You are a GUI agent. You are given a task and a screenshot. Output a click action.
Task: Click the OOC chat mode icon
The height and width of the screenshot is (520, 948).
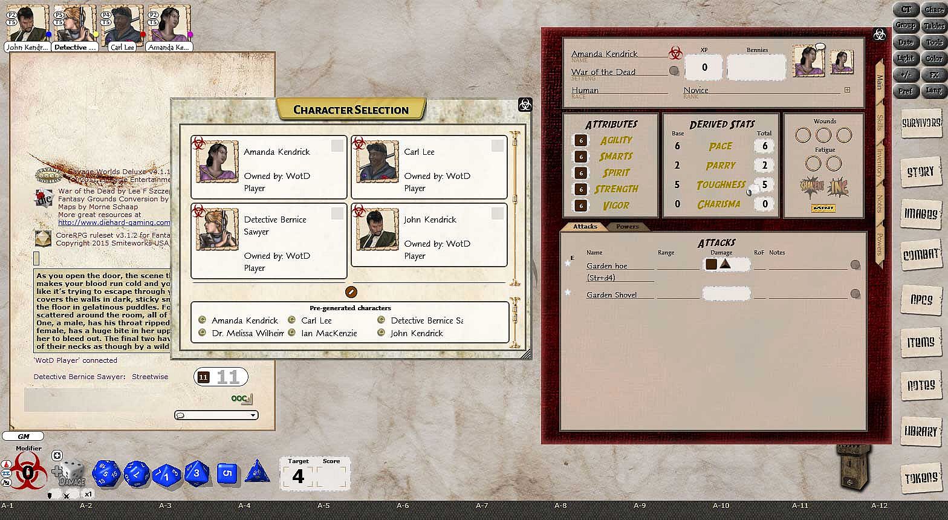(x=242, y=399)
